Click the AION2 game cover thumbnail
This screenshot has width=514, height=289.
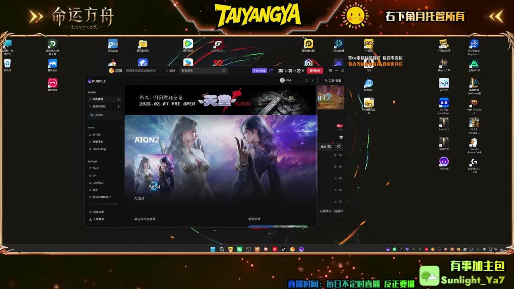[x=154, y=173]
